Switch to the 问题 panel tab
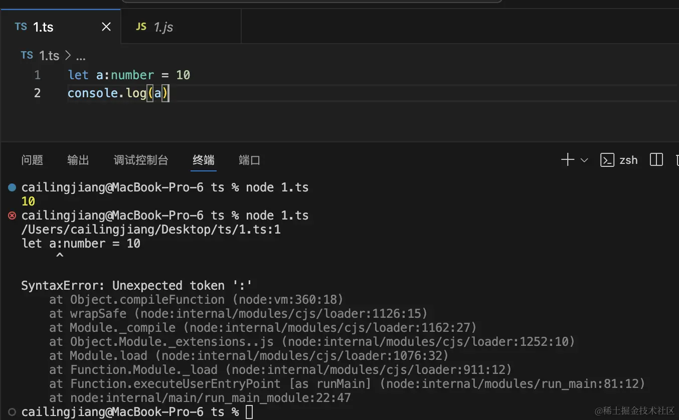The width and height of the screenshot is (679, 420). click(32, 160)
